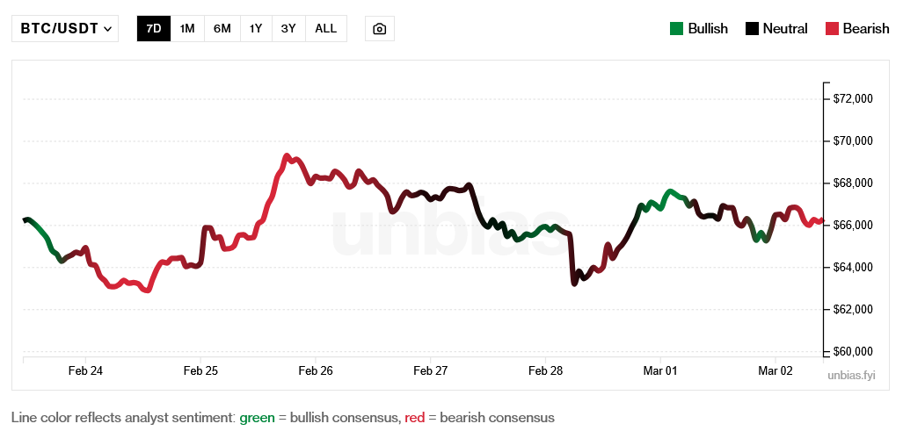This screenshot has width=903, height=431.
Task: Select the 1Y time range
Action: coord(256,28)
